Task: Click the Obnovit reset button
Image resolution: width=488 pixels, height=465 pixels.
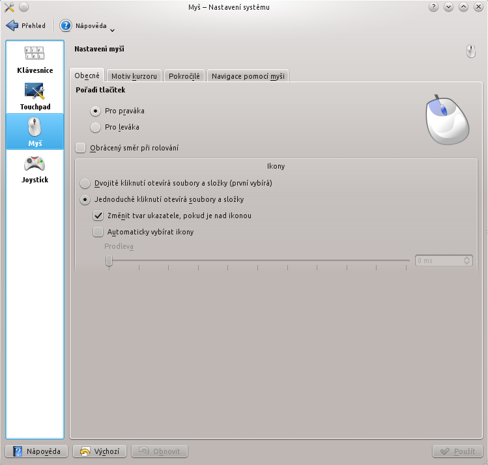Action: click(160, 451)
